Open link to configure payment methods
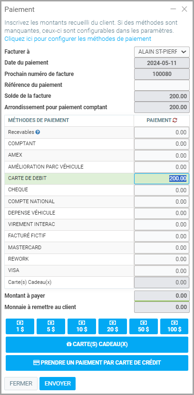 (78, 39)
